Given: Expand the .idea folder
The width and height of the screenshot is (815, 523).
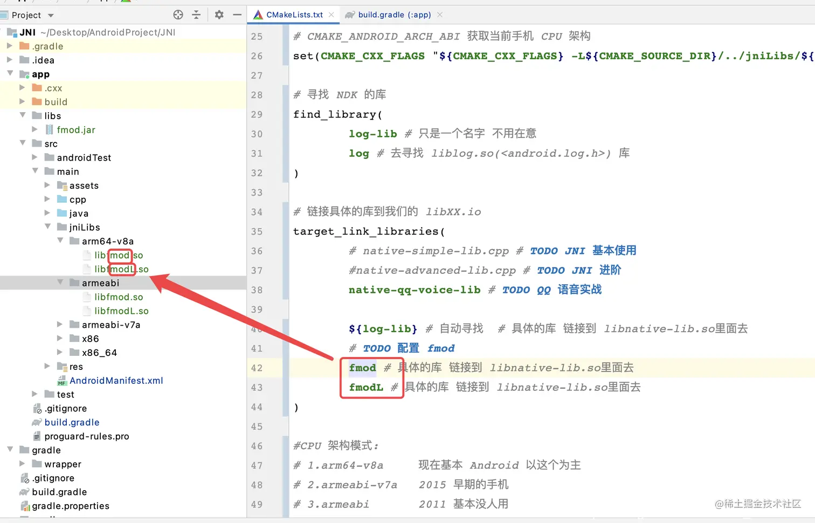Looking at the screenshot, I should click(10, 60).
